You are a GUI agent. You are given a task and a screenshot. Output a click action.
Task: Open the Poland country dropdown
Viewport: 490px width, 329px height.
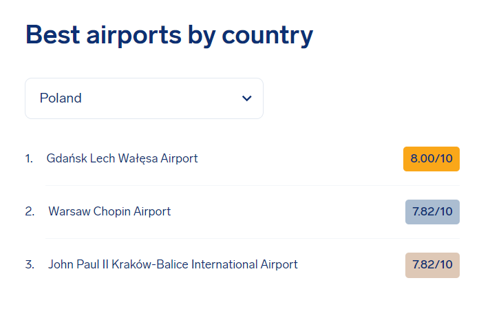(144, 98)
